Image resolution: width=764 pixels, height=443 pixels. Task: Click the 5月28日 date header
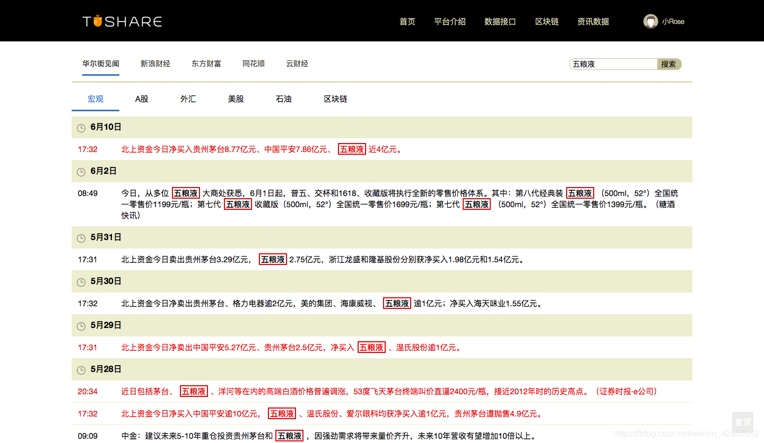(x=382, y=369)
